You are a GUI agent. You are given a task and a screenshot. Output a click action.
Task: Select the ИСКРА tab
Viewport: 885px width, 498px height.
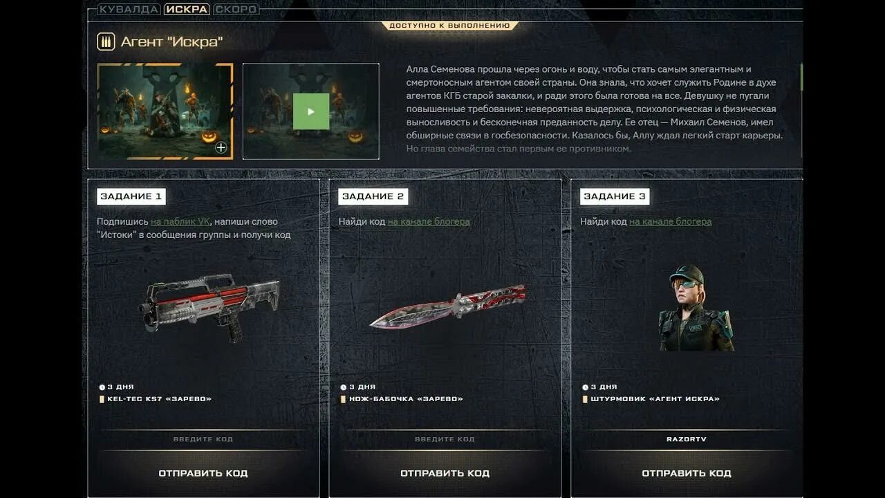(187, 9)
